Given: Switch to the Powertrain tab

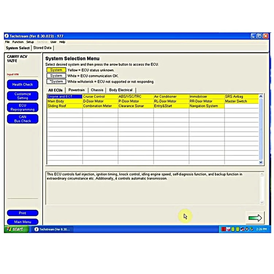Looking at the screenshot, I should [x=77, y=90].
